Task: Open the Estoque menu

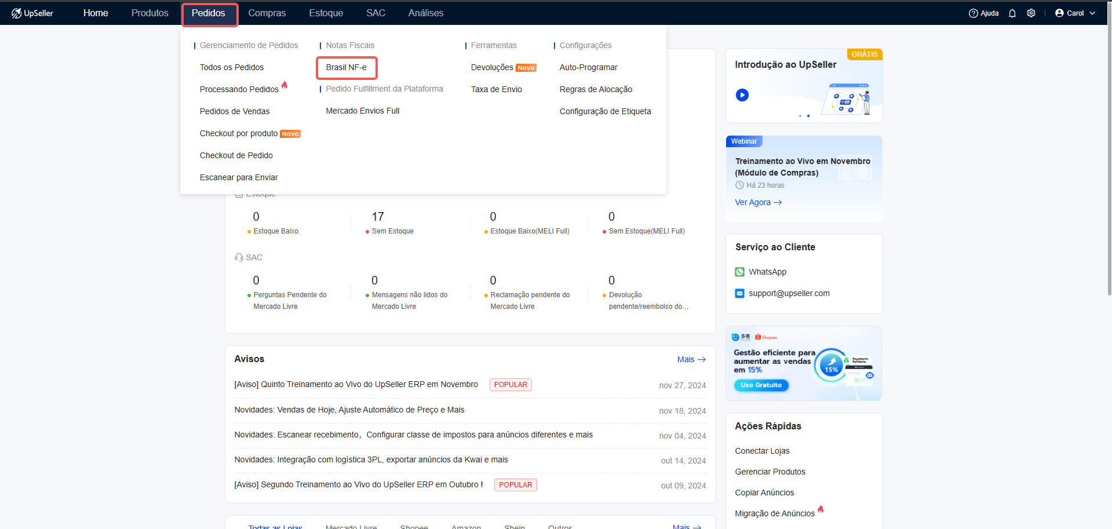Action: tap(326, 13)
